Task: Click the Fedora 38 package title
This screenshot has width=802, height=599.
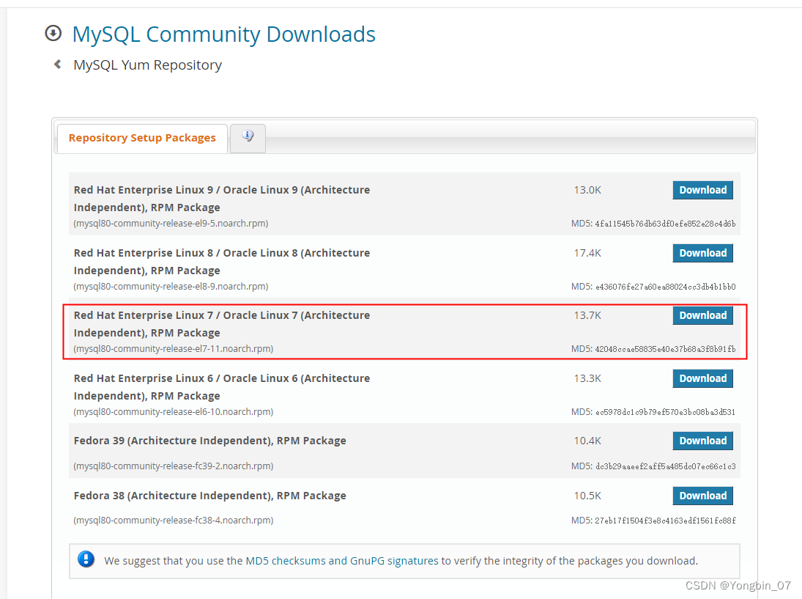Action: [209, 496]
